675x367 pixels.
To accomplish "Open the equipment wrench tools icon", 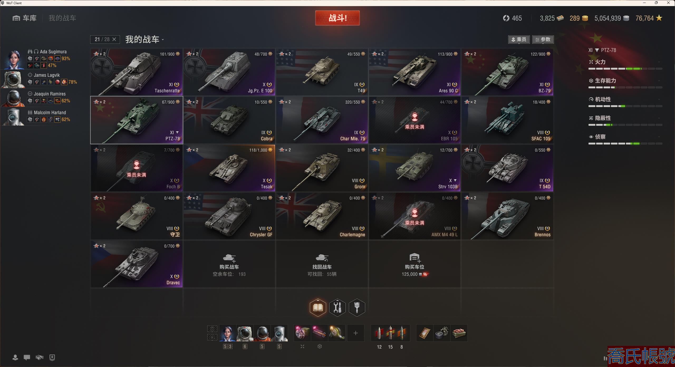I will point(337,307).
